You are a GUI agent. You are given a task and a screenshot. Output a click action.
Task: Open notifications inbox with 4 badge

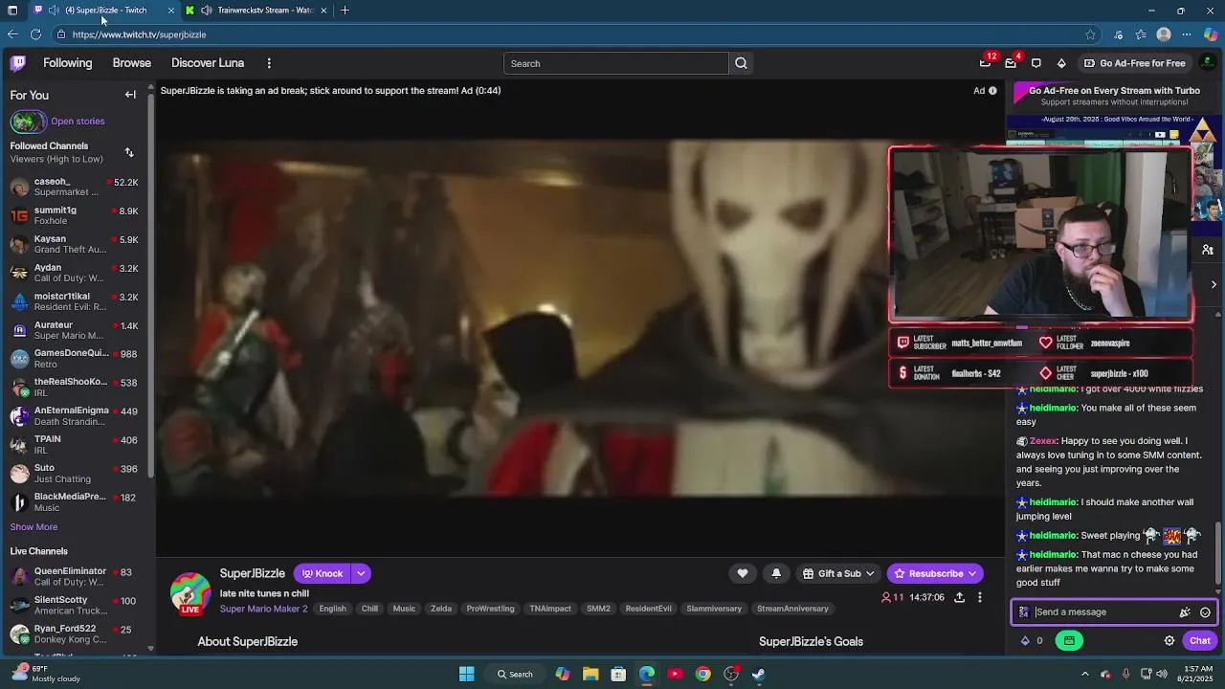[x=1011, y=63]
